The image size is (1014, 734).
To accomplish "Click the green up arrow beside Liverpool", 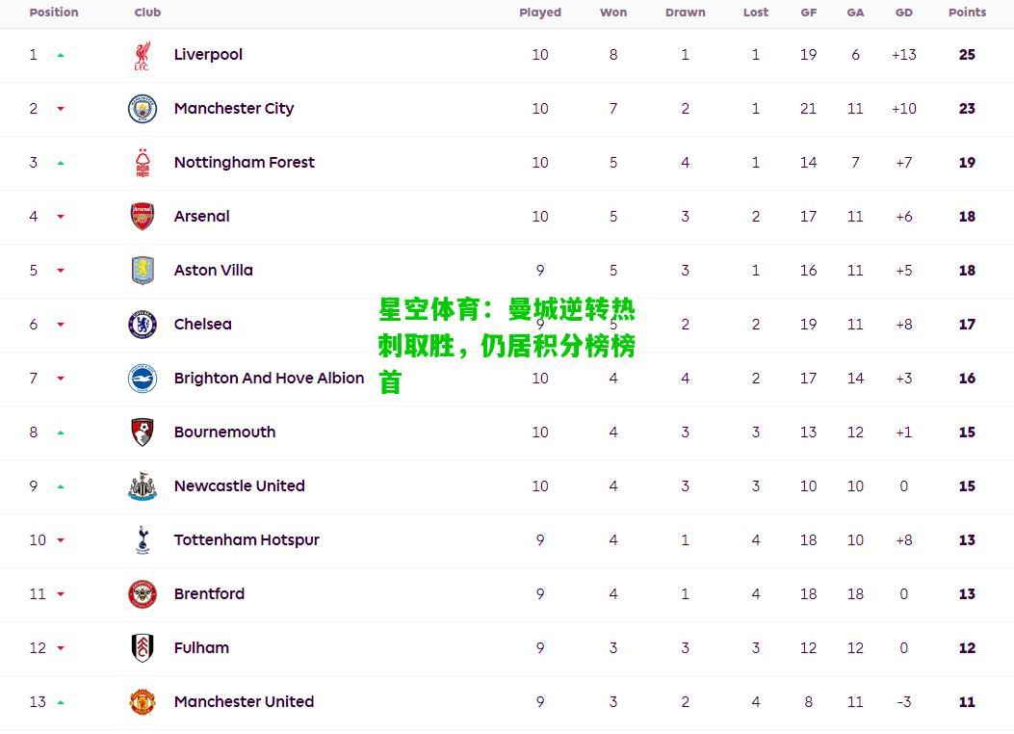I will click(x=61, y=56).
